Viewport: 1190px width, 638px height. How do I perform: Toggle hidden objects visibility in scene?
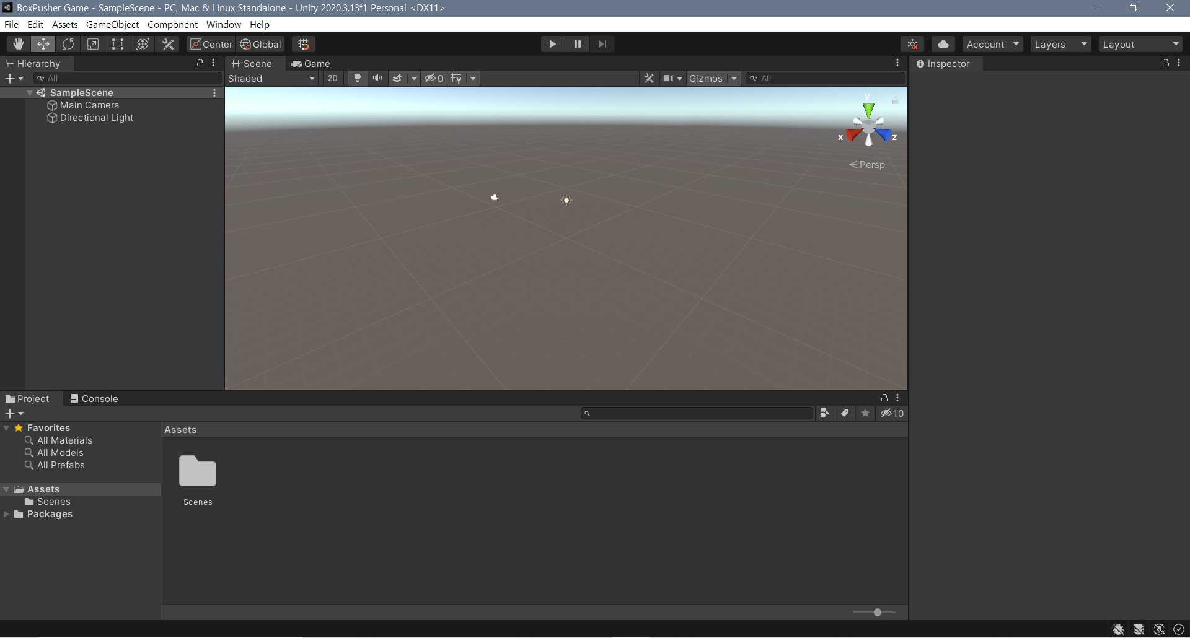[434, 78]
